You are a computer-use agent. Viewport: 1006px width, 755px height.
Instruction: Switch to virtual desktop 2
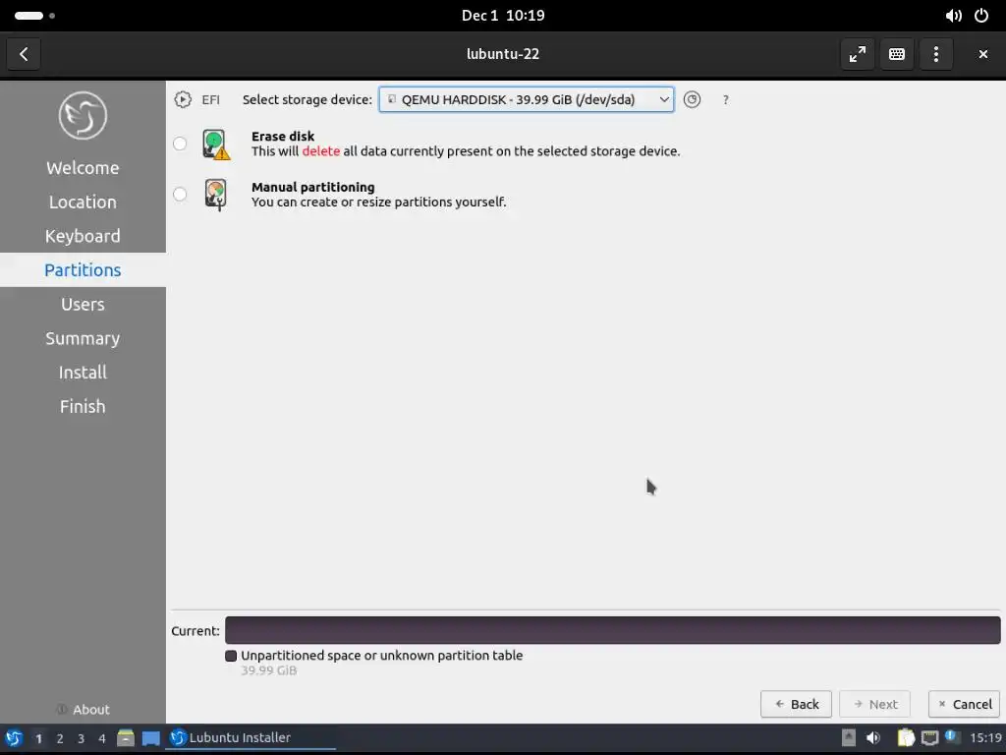pos(60,739)
